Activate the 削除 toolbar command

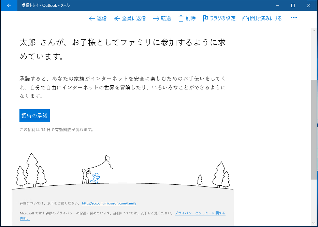(x=187, y=18)
